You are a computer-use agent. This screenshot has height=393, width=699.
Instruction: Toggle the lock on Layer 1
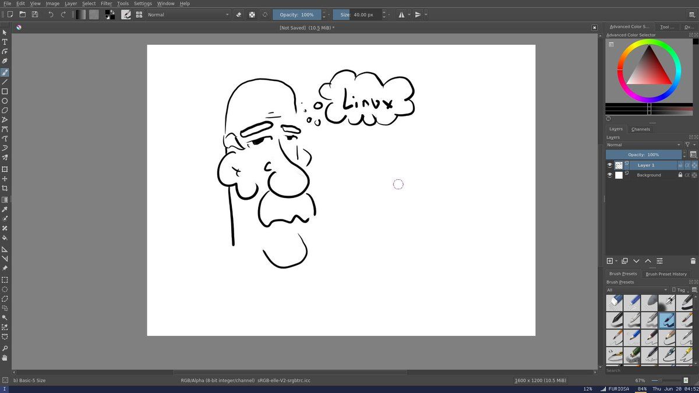(680, 165)
